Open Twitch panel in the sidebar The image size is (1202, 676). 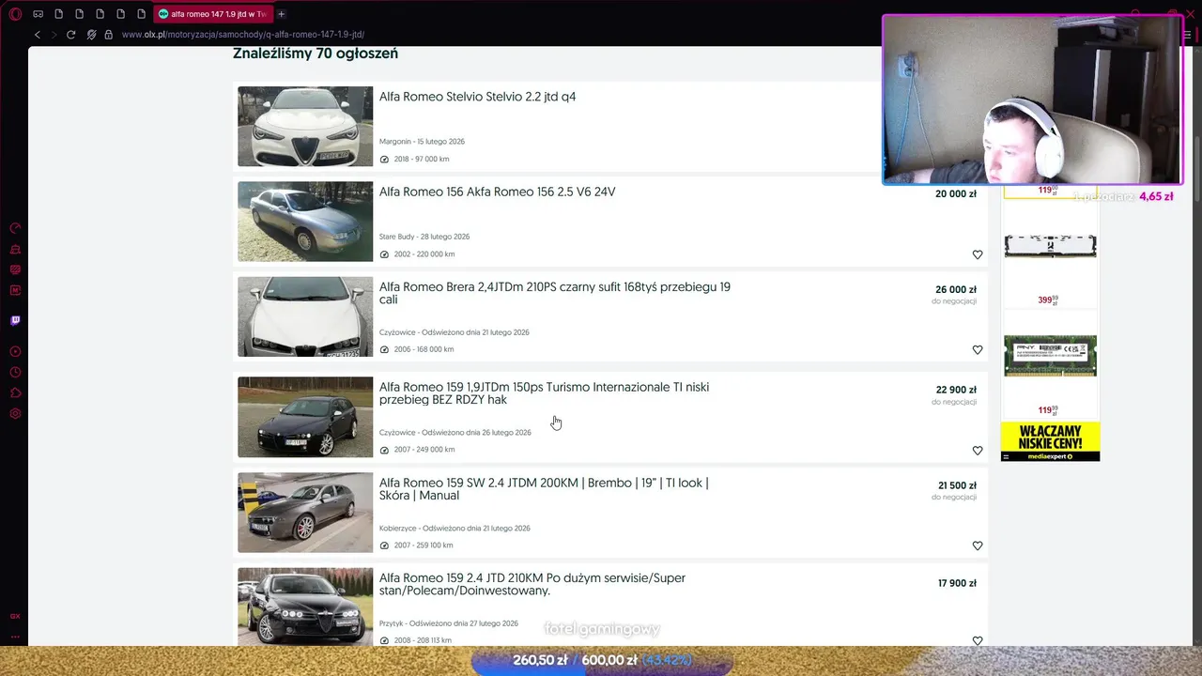(x=15, y=320)
